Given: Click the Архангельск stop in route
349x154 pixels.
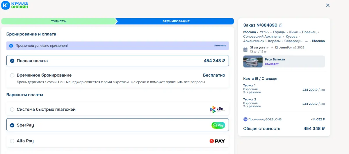Looking at the screenshot, I should pos(254,41).
